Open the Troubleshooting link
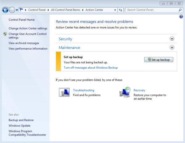 (x=84, y=90)
